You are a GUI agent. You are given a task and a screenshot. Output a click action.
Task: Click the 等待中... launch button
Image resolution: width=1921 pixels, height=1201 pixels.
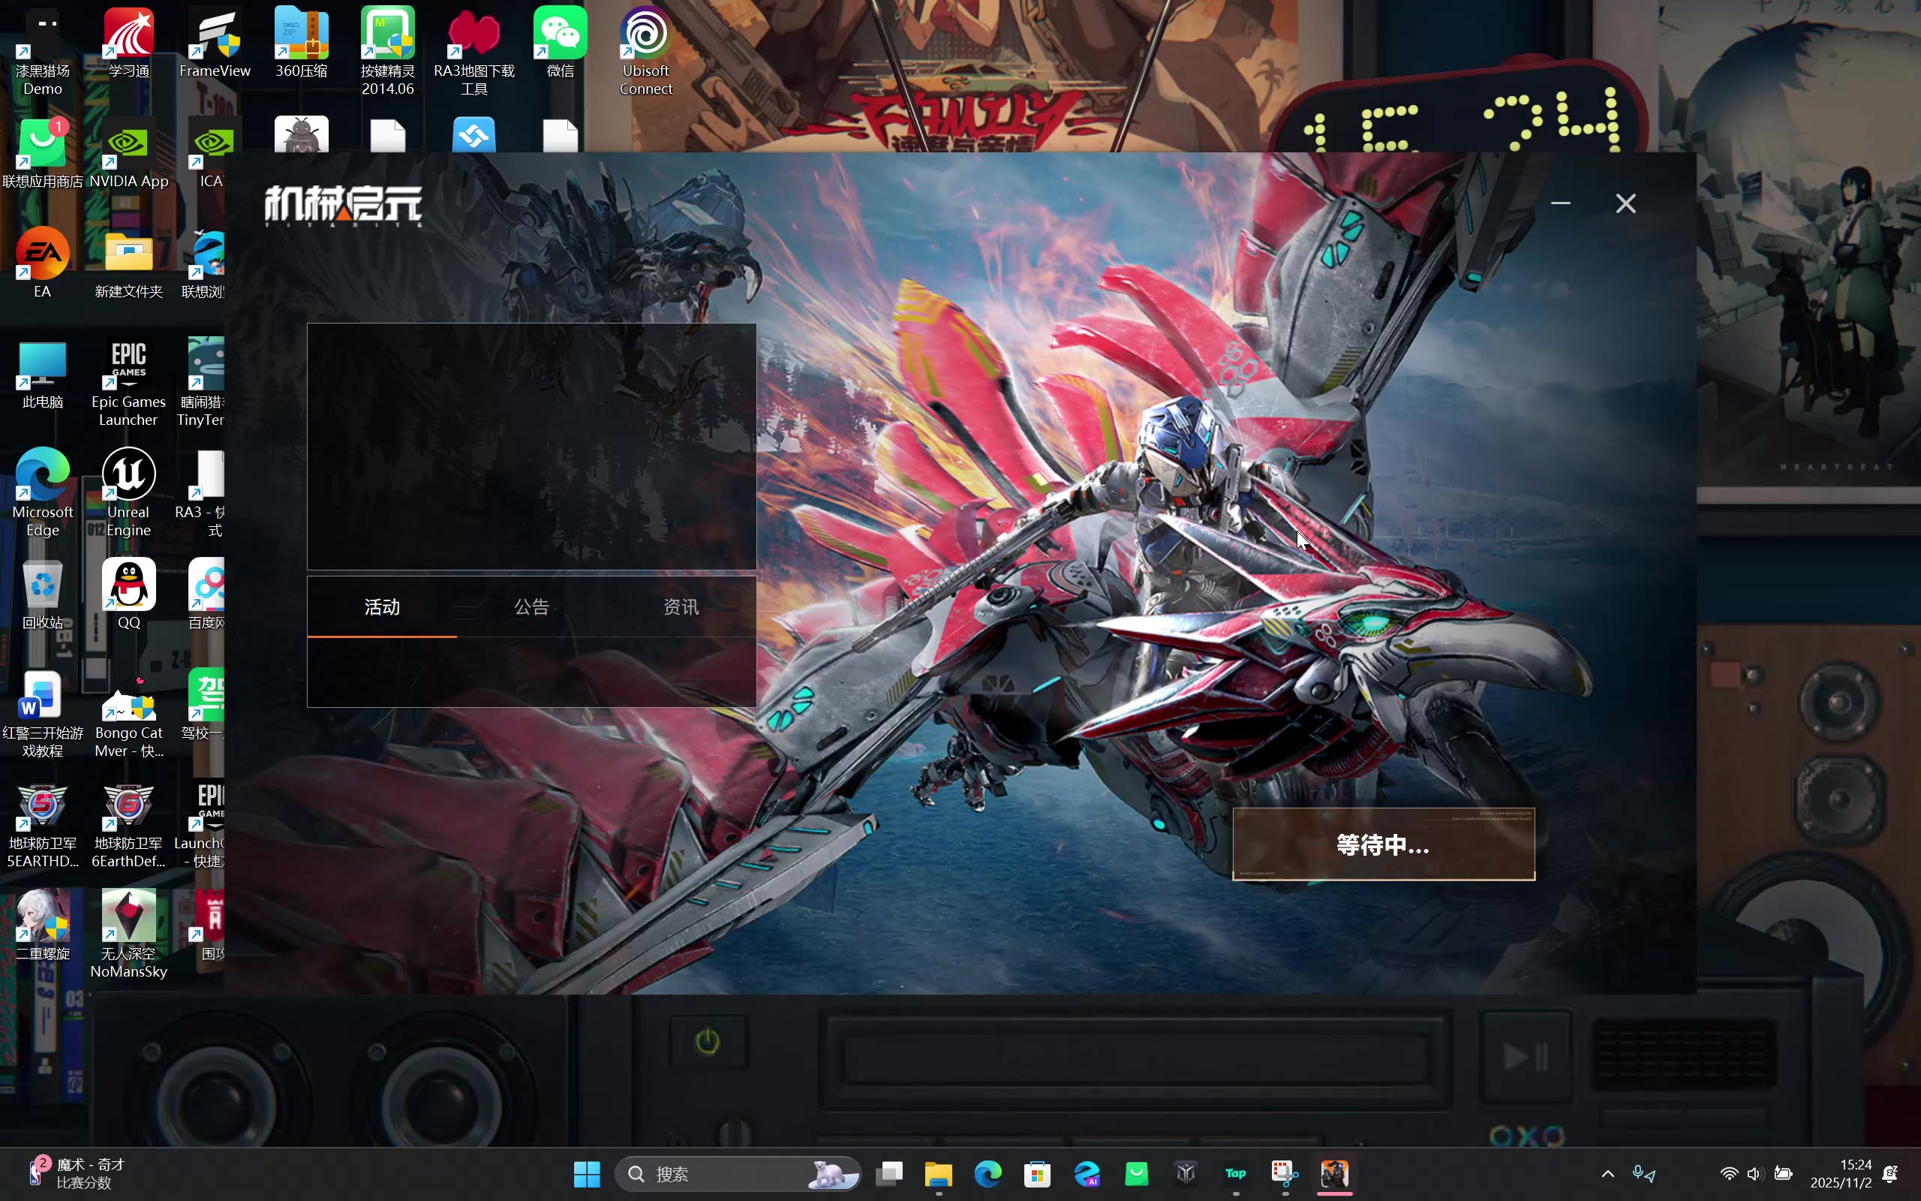(x=1383, y=844)
